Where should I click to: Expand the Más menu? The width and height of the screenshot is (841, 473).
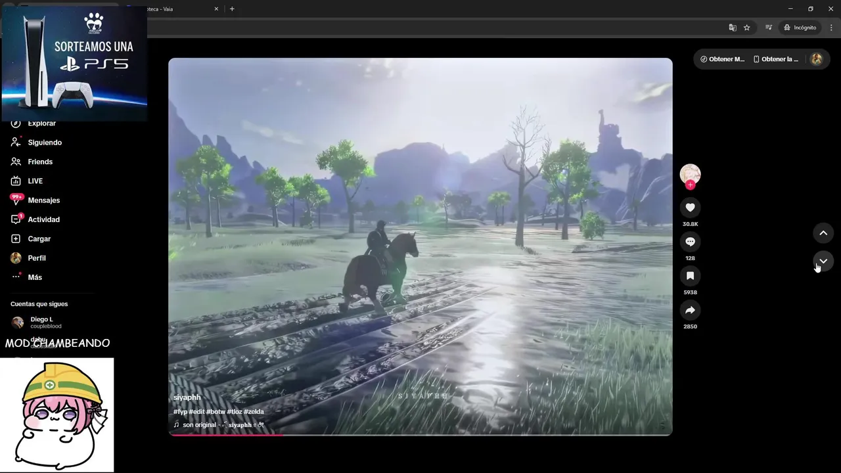(x=35, y=277)
